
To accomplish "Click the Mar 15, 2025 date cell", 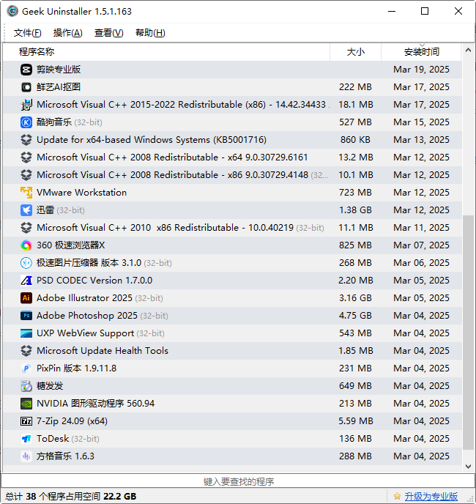I will click(x=421, y=122).
